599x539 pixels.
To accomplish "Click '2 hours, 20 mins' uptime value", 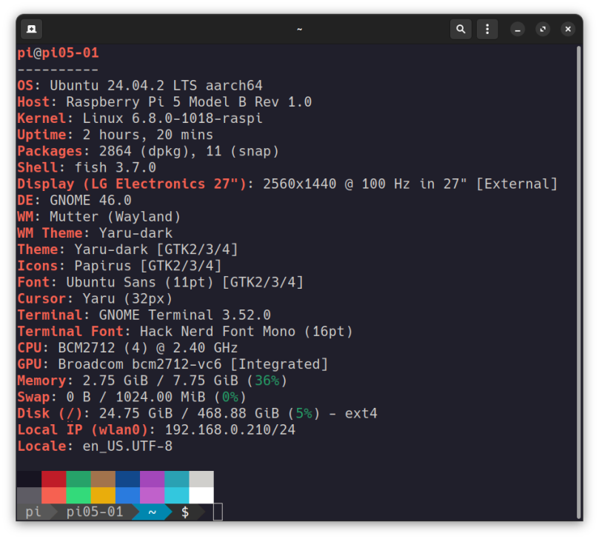I will (148, 135).
